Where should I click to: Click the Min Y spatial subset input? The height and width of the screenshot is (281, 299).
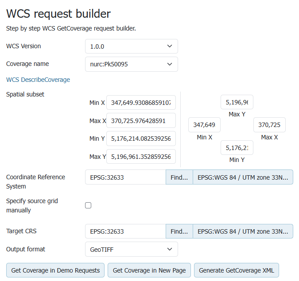pos(141,139)
